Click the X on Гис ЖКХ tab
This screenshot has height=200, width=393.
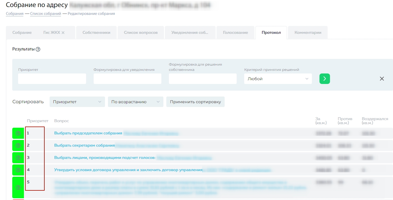[x=63, y=33]
